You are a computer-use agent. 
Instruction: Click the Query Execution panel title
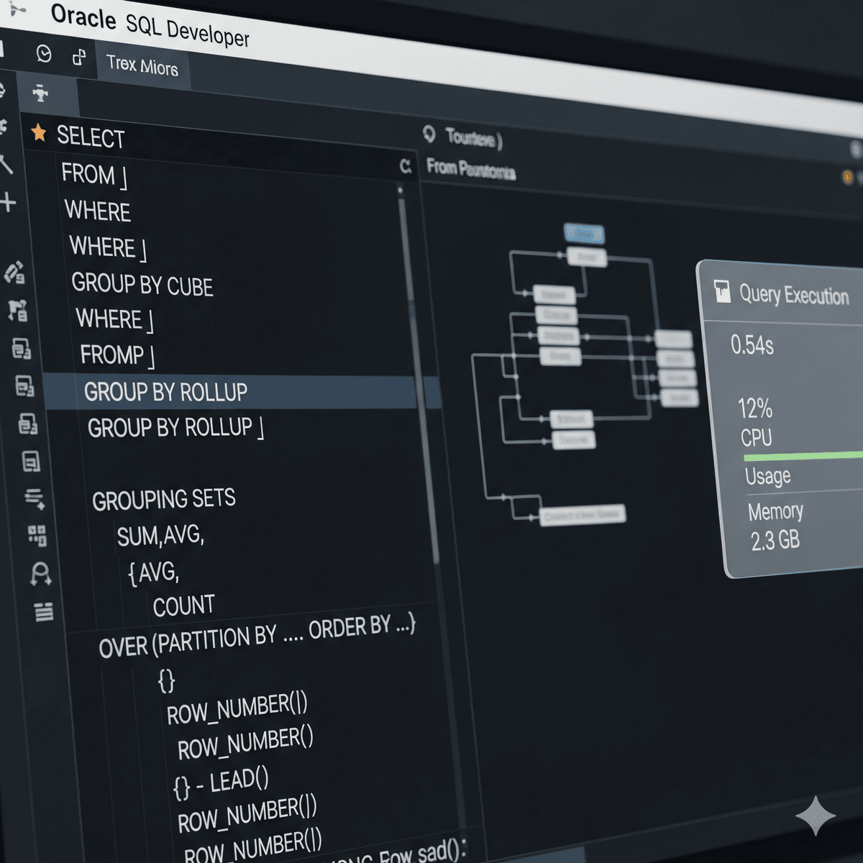point(794,294)
